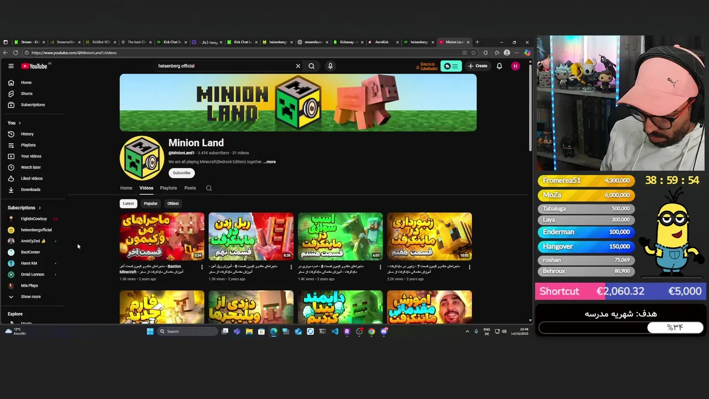Play the 6:05 horse riding video thumbnail
This screenshot has height=399, width=709.
point(340,236)
